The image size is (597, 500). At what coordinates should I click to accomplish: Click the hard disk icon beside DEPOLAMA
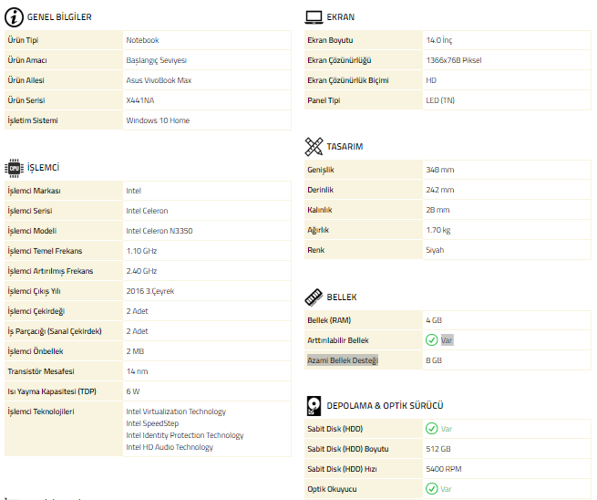coord(314,406)
